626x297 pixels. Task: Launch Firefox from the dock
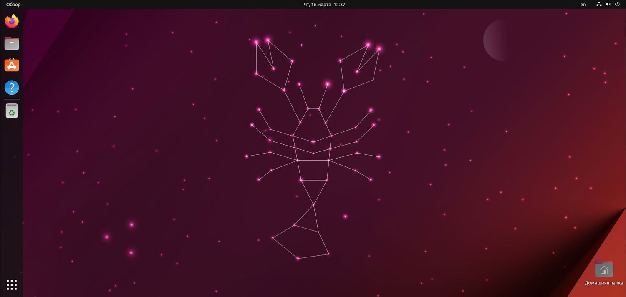(x=12, y=21)
